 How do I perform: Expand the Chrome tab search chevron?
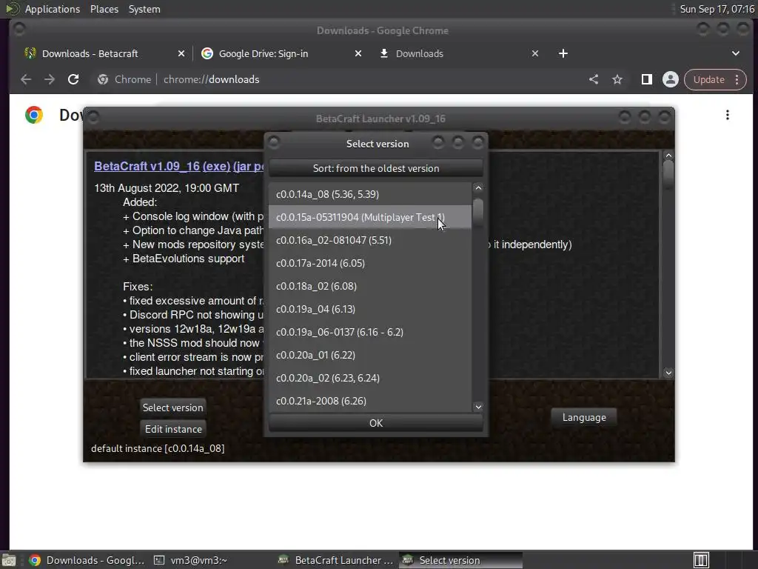[x=735, y=53]
